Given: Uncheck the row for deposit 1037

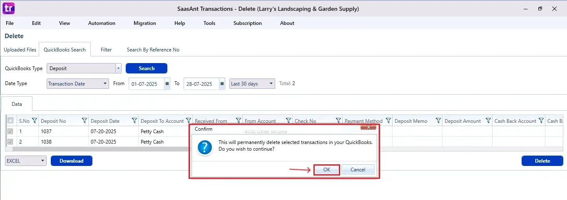Looking at the screenshot, I should pyautogui.click(x=10, y=132).
